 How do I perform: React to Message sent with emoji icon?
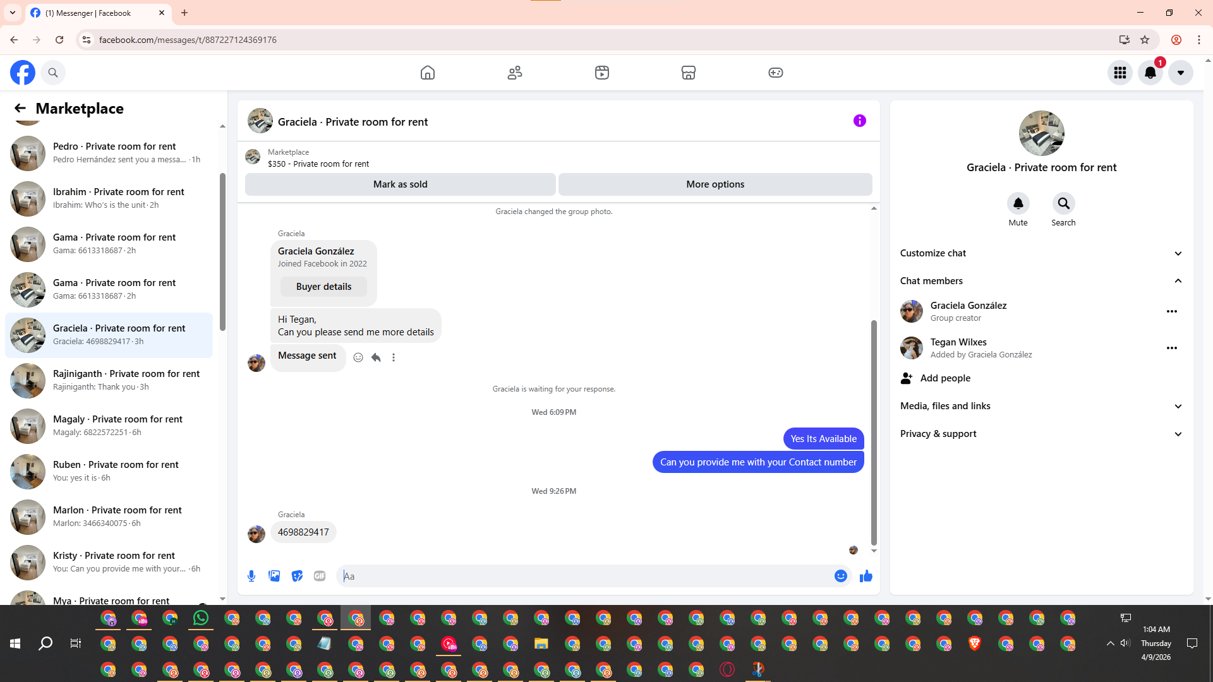pos(358,357)
